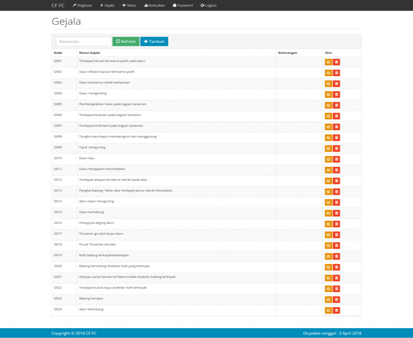The width and height of the screenshot is (413, 338).
Task: Edit gejala G005 via its pencil icon
Action: click(x=328, y=105)
